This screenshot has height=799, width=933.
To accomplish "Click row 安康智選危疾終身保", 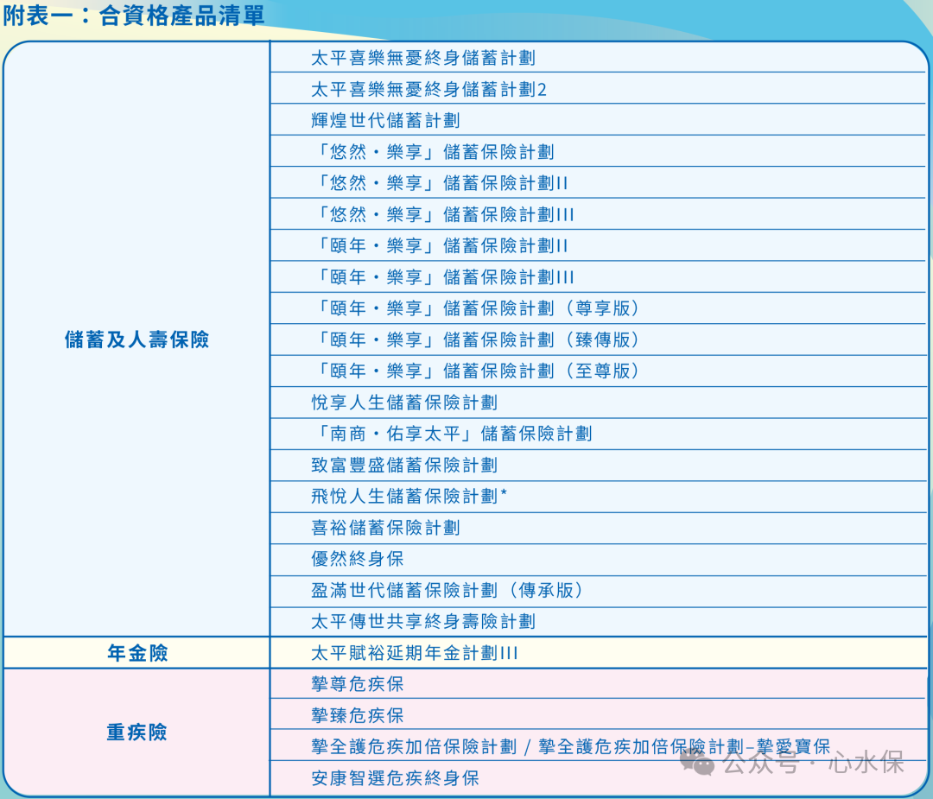I will 599,777.
